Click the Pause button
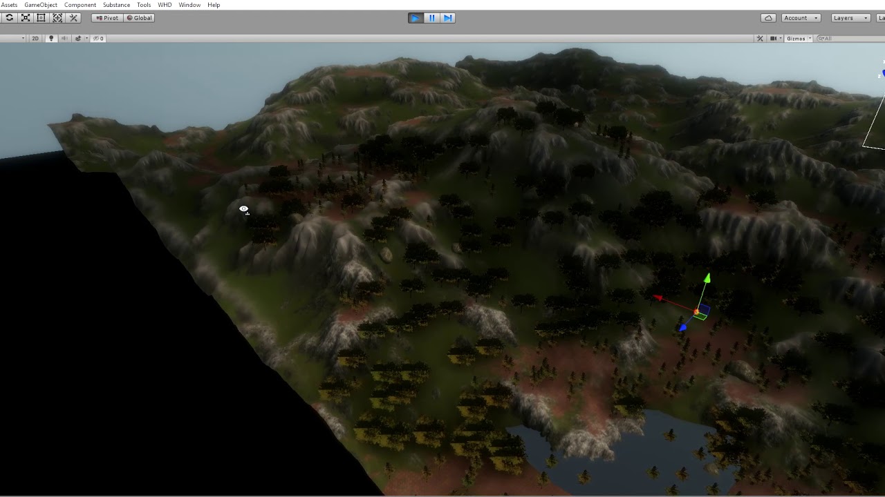The height and width of the screenshot is (497, 885). [x=431, y=18]
